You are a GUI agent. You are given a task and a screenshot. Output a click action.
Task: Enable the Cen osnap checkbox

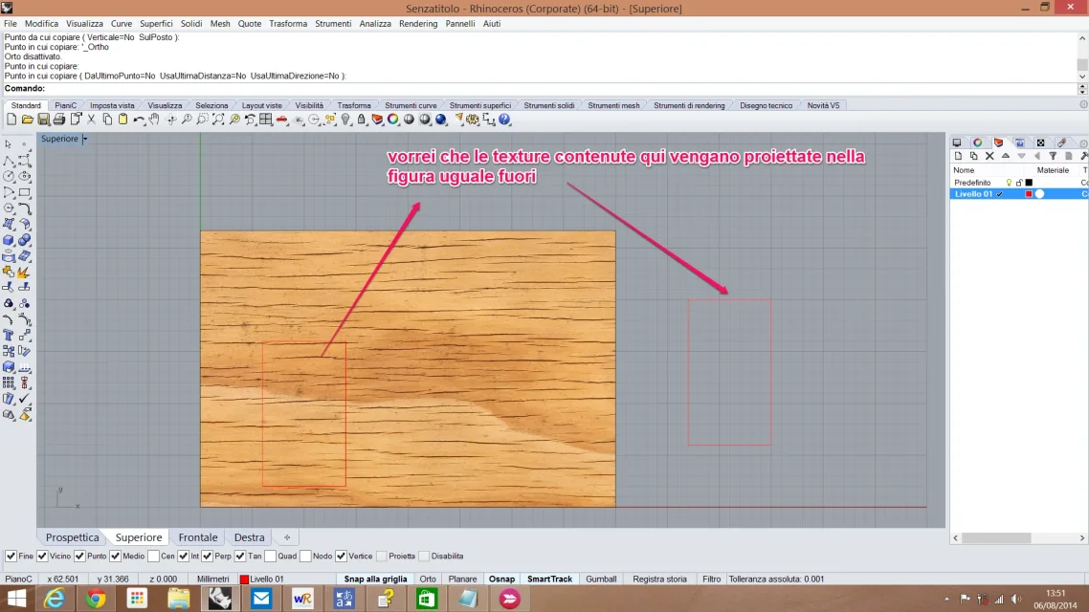tap(153, 556)
